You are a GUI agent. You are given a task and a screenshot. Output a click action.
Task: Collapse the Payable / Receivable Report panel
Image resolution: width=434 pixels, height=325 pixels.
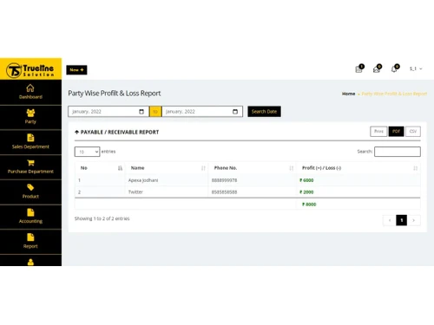(x=76, y=132)
